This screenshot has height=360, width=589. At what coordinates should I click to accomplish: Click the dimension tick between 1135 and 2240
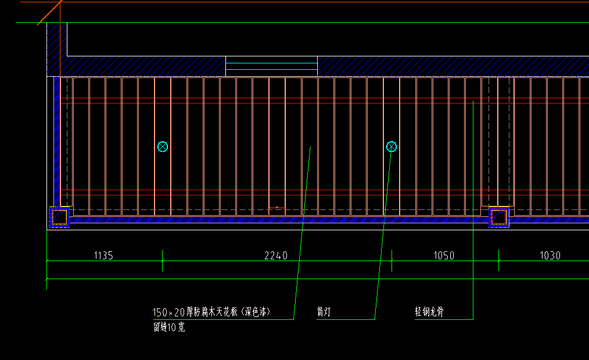162,261
